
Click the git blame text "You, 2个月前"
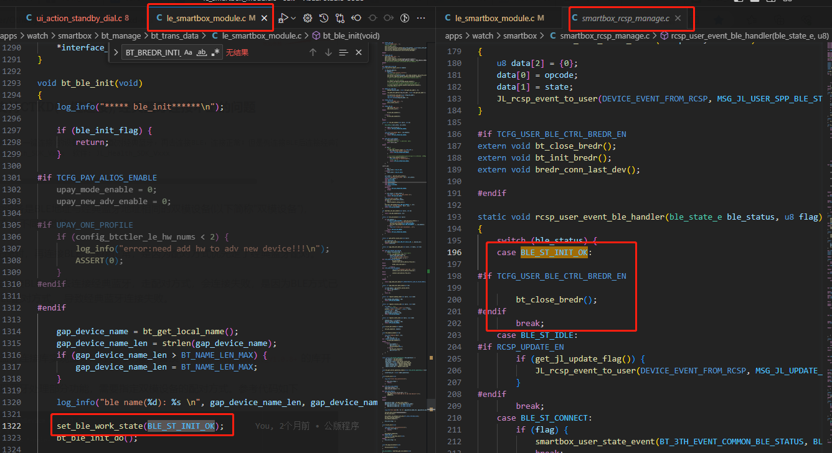coord(283,426)
